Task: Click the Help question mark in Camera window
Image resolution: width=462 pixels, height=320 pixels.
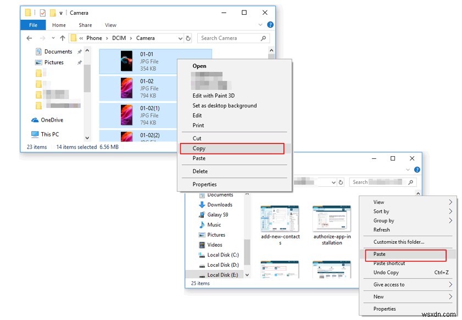Action: pyautogui.click(x=270, y=25)
